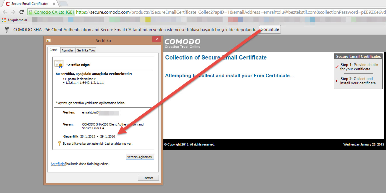Switch to the Sertifika Yolu tab
Viewport: 386px width, 193px height.
86,50
